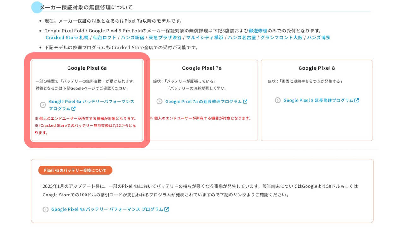404x227 pixels.
Task: Click the external-link icon on Pixel 4a プログラム link
Action: 166,209
